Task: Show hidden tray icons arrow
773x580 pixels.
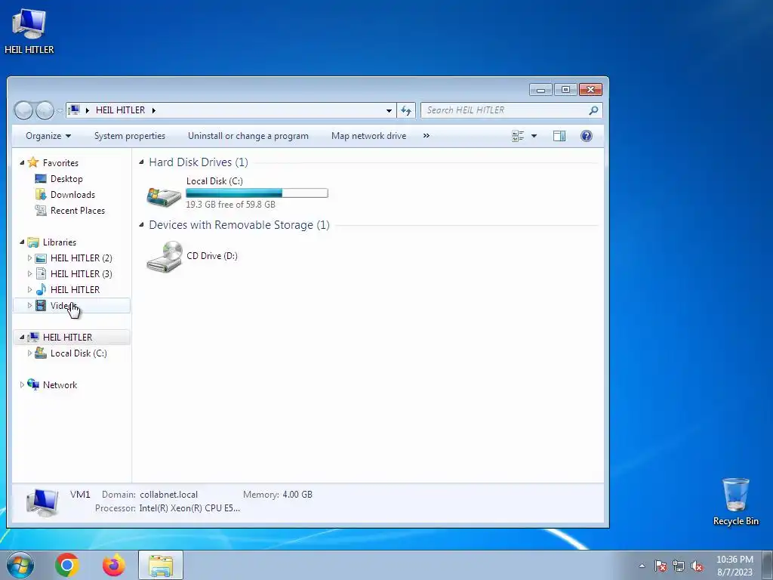Action: click(x=642, y=566)
